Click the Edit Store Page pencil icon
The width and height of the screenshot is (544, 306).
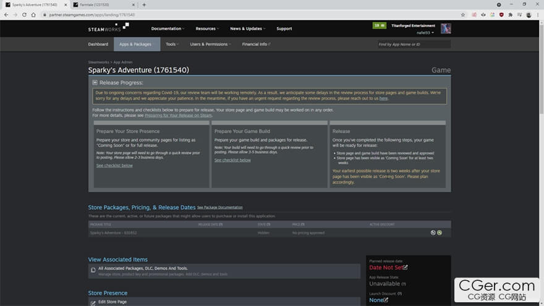pyautogui.click(x=93, y=304)
